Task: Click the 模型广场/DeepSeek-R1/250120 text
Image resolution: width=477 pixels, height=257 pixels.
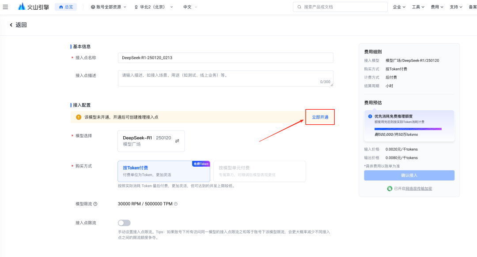Action: (x=412, y=60)
